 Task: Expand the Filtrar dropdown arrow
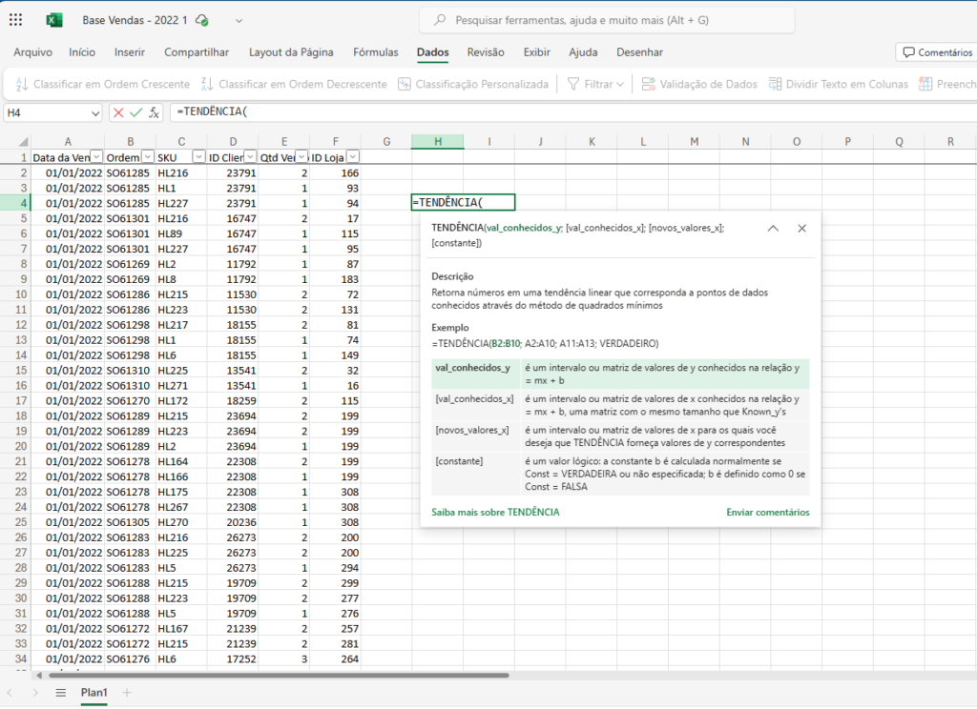coord(620,84)
